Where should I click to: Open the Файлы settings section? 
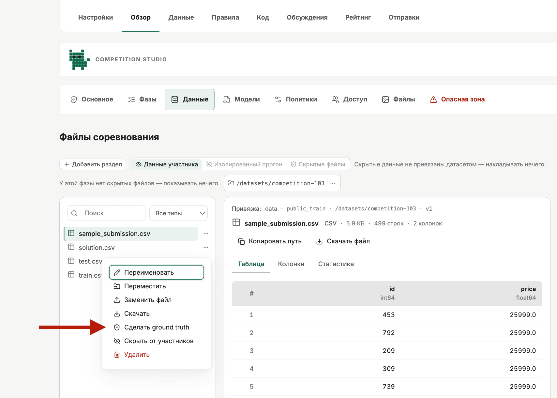pyautogui.click(x=399, y=99)
